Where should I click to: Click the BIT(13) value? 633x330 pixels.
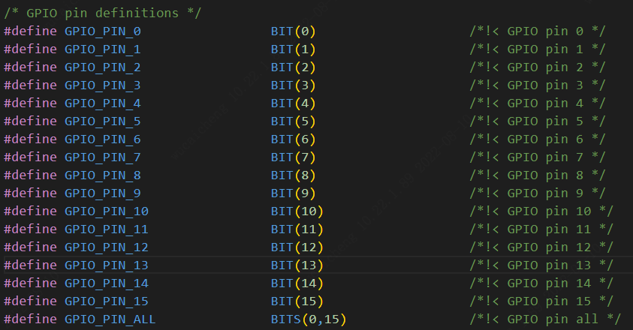click(x=297, y=265)
